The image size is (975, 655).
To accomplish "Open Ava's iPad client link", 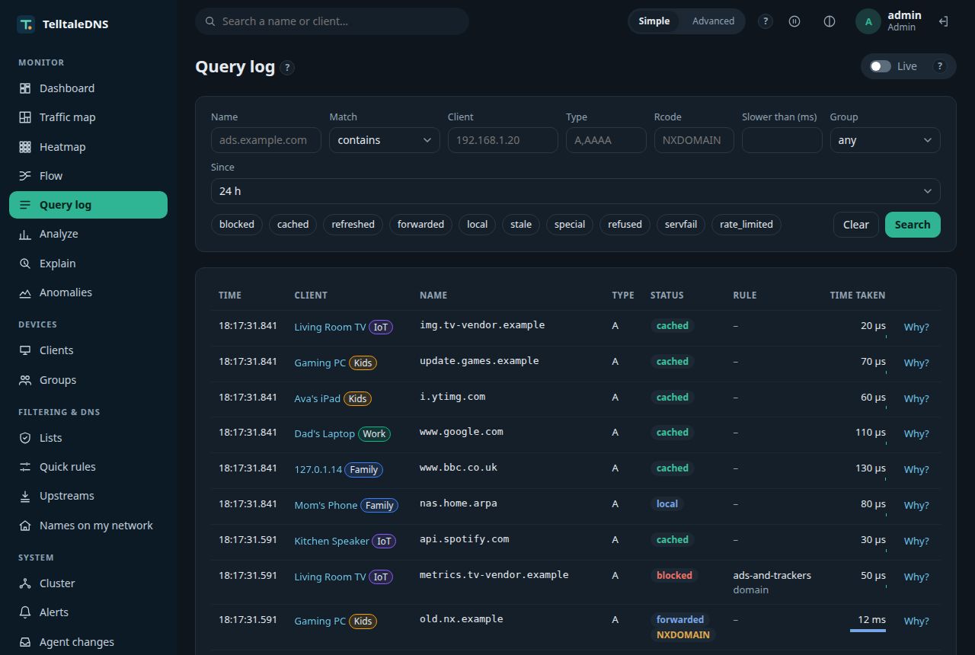I will pos(318,399).
